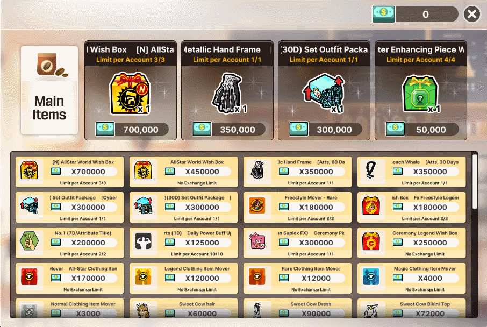Close the exchange shop window
The image size is (487, 327).
[472, 15]
